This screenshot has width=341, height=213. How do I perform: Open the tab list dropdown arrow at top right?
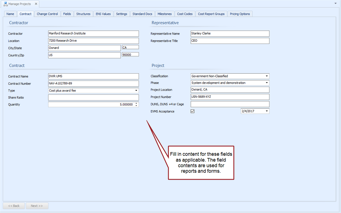(336, 3)
